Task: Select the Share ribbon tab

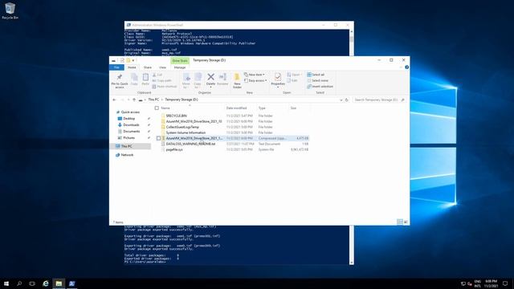Action: (x=148, y=67)
